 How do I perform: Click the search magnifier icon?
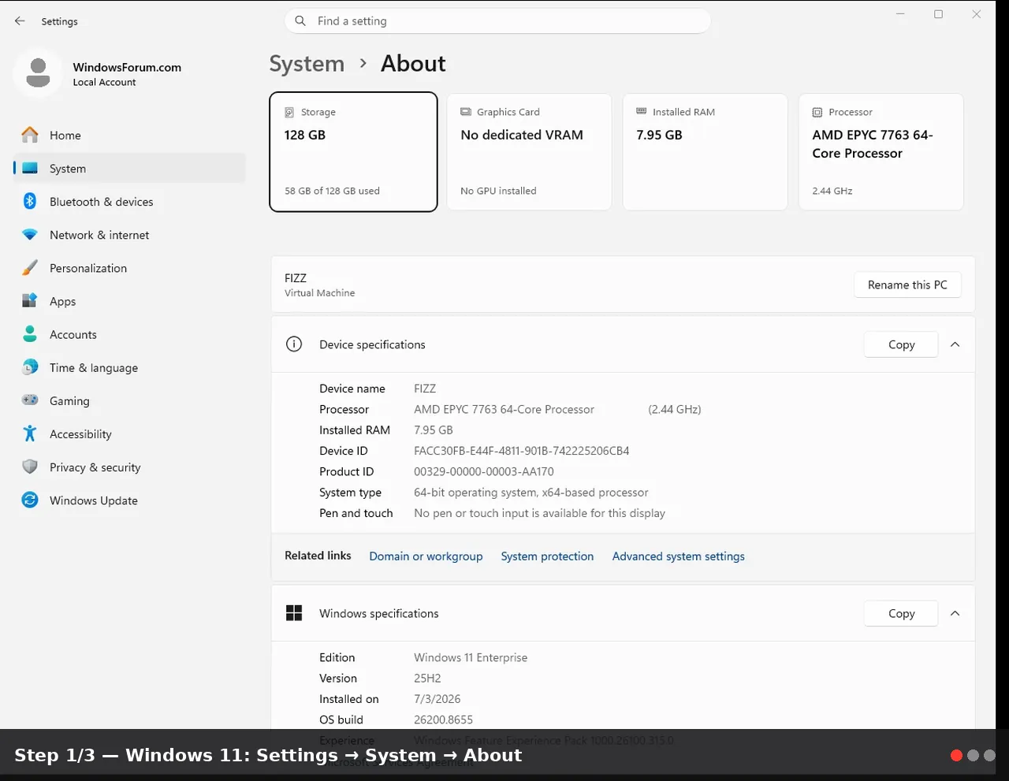(300, 21)
